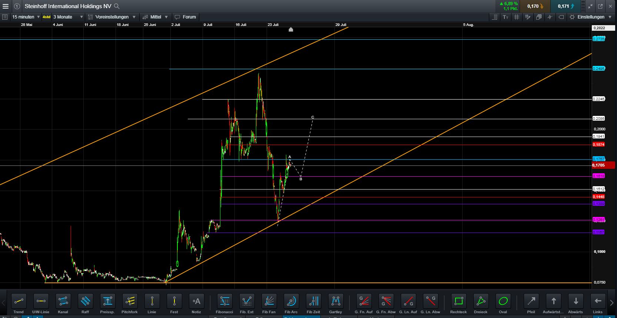The width and height of the screenshot is (617, 318).
Task: Click the red 0,1448 price label
Action: (x=598, y=197)
